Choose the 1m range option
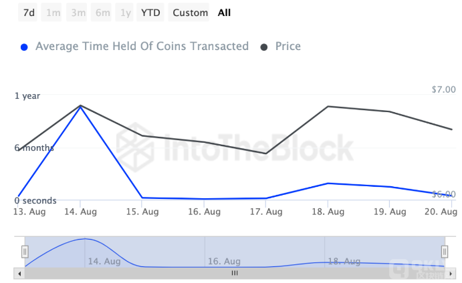 coord(53,13)
